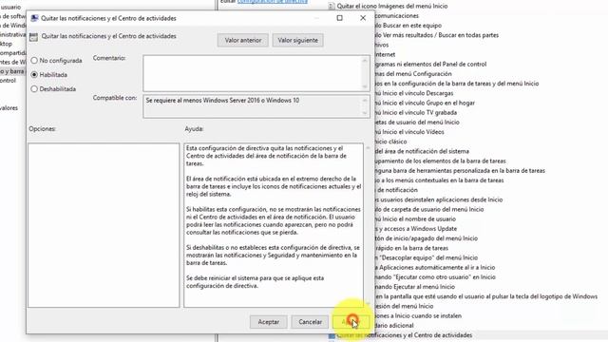Maximize the policy dialog window
The width and height of the screenshot is (608, 342).
340,18
